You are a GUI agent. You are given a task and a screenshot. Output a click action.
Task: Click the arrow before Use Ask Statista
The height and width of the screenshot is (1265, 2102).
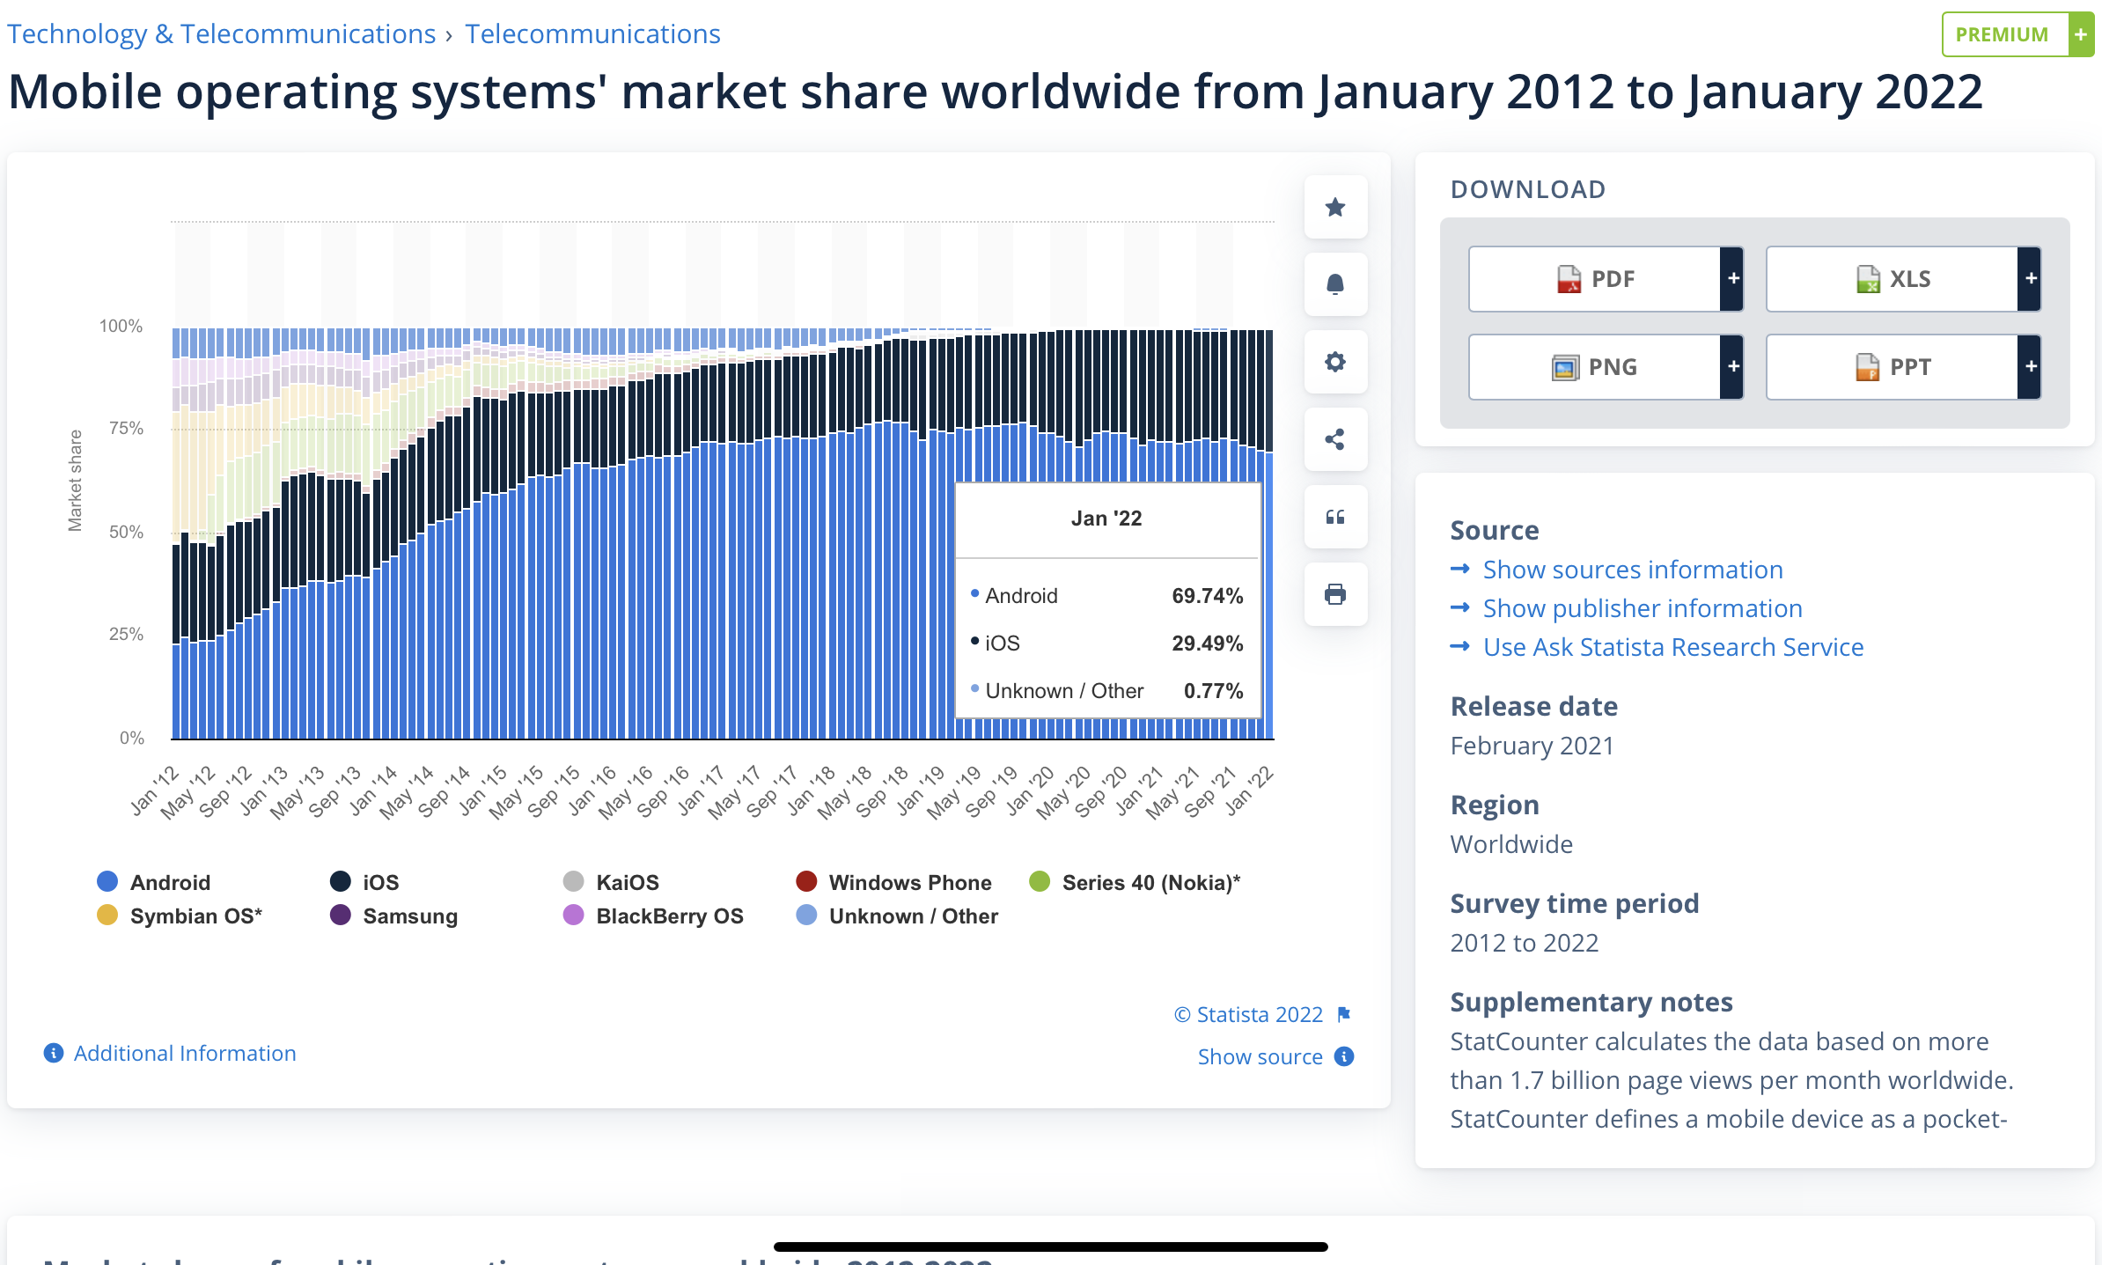point(1460,646)
